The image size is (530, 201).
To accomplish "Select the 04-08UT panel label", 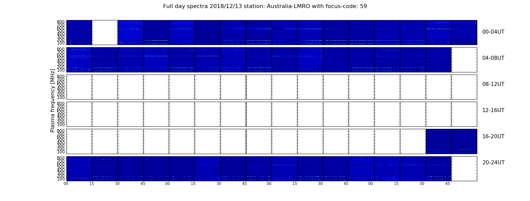I will click(493, 58).
